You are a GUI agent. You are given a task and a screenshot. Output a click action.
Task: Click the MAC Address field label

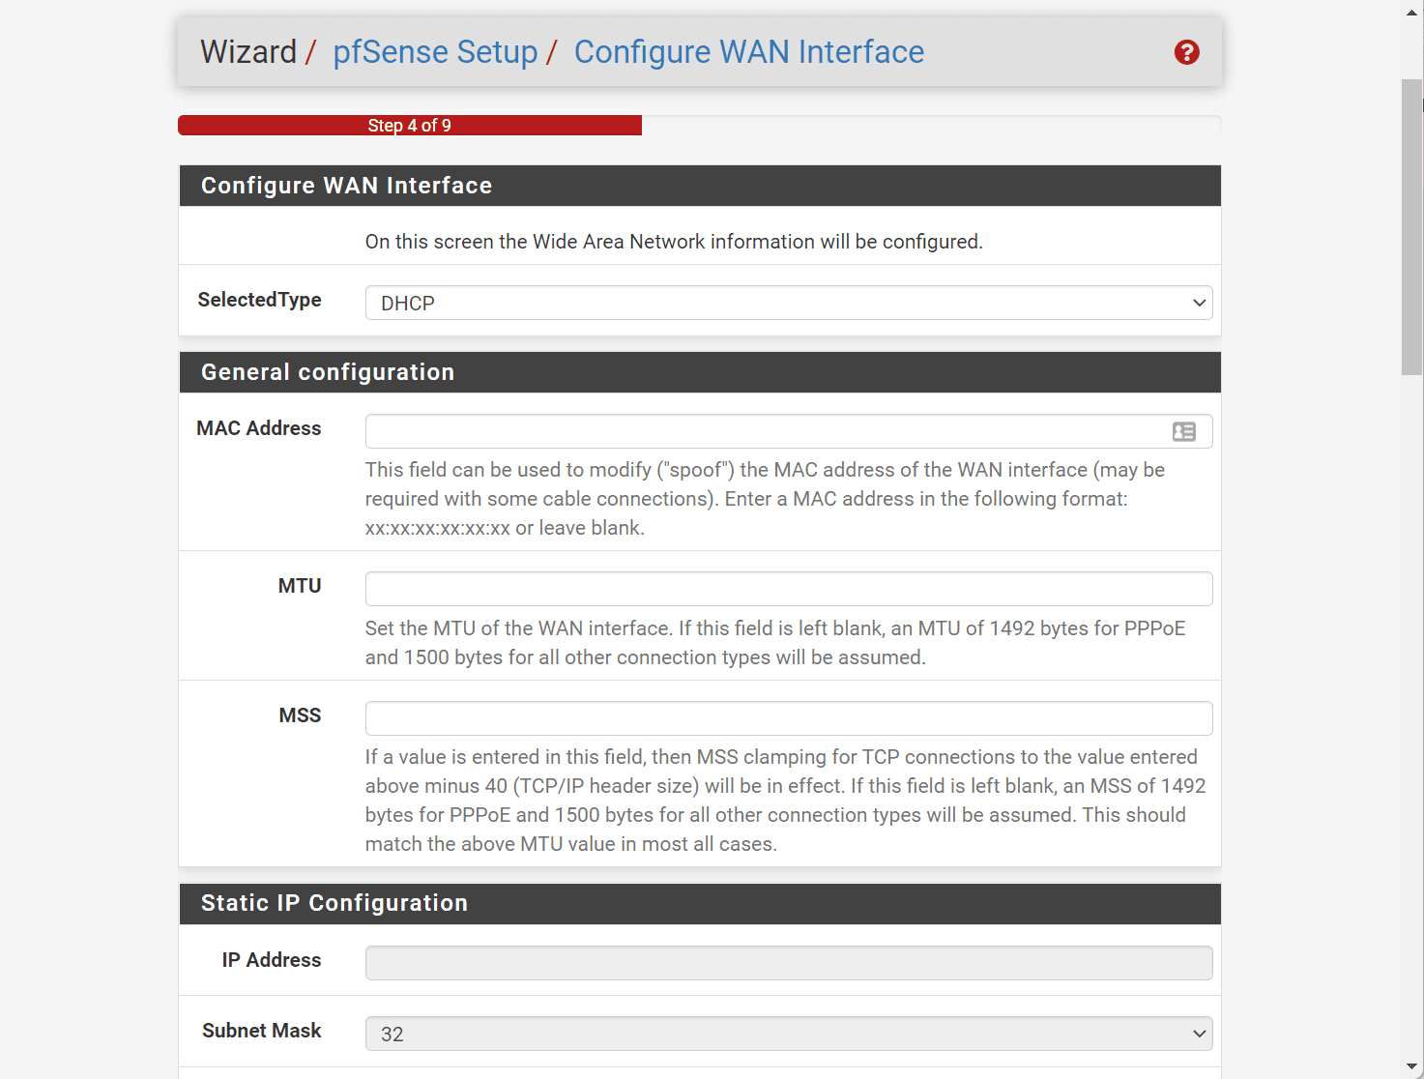259,428
